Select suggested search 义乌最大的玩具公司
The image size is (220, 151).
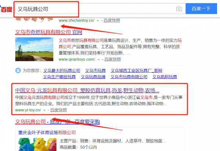coord(62,70)
